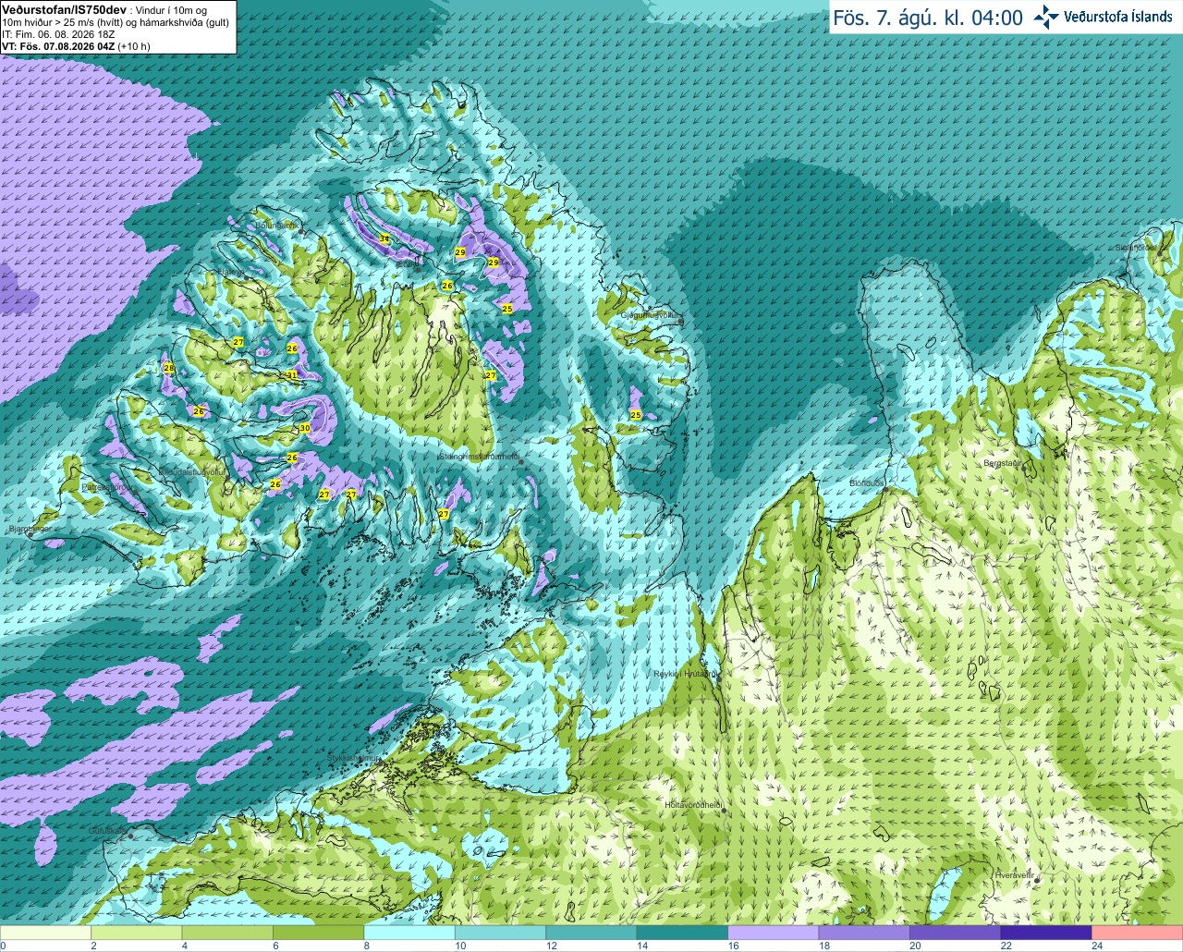Click the yellow 30 gust marker
Viewport: 1183px width, 952px height.
(x=305, y=428)
